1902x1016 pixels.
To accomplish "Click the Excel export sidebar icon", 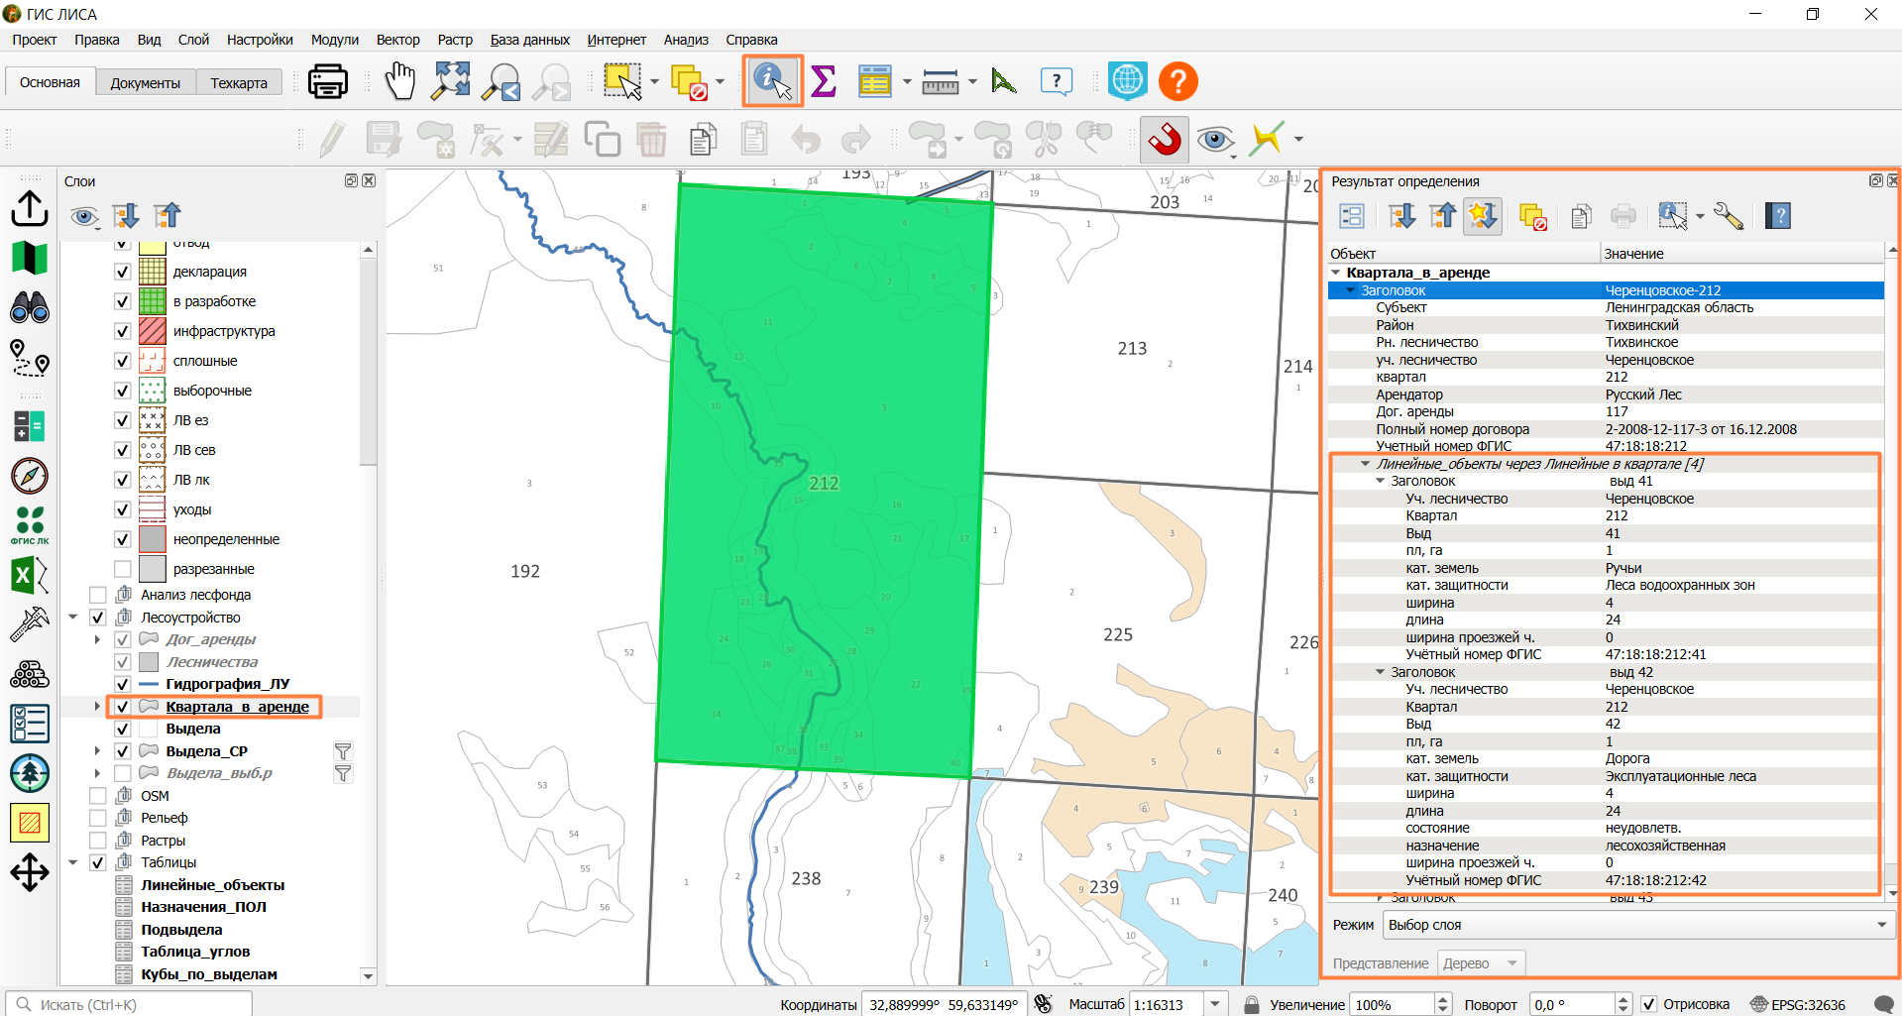I will [29, 575].
